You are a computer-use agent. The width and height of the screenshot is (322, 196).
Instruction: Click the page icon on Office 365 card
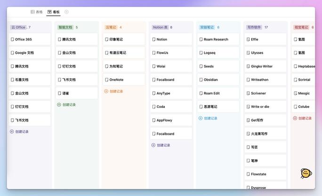(12, 39)
